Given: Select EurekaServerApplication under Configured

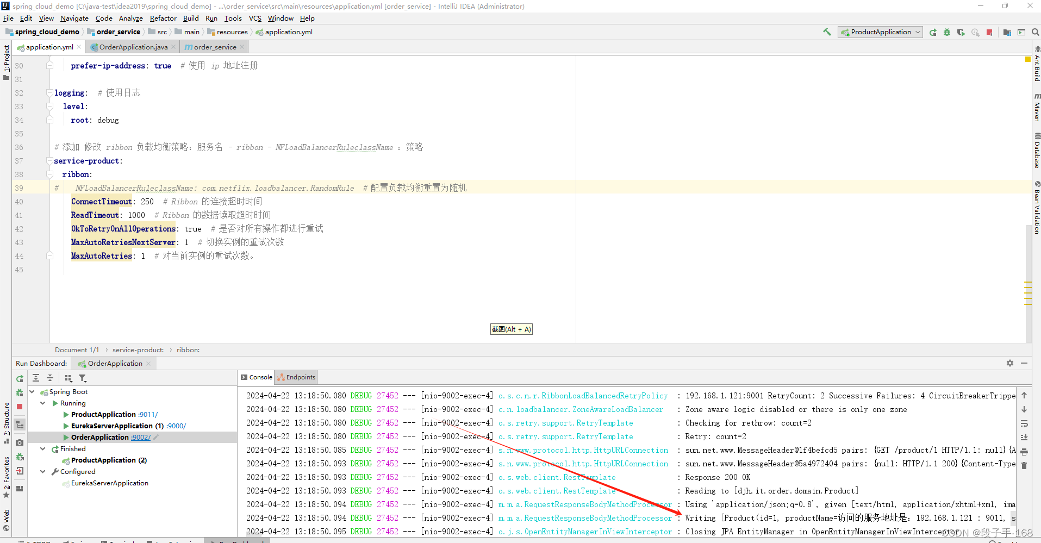Looking at the screenshot, I should pos(109,483).
